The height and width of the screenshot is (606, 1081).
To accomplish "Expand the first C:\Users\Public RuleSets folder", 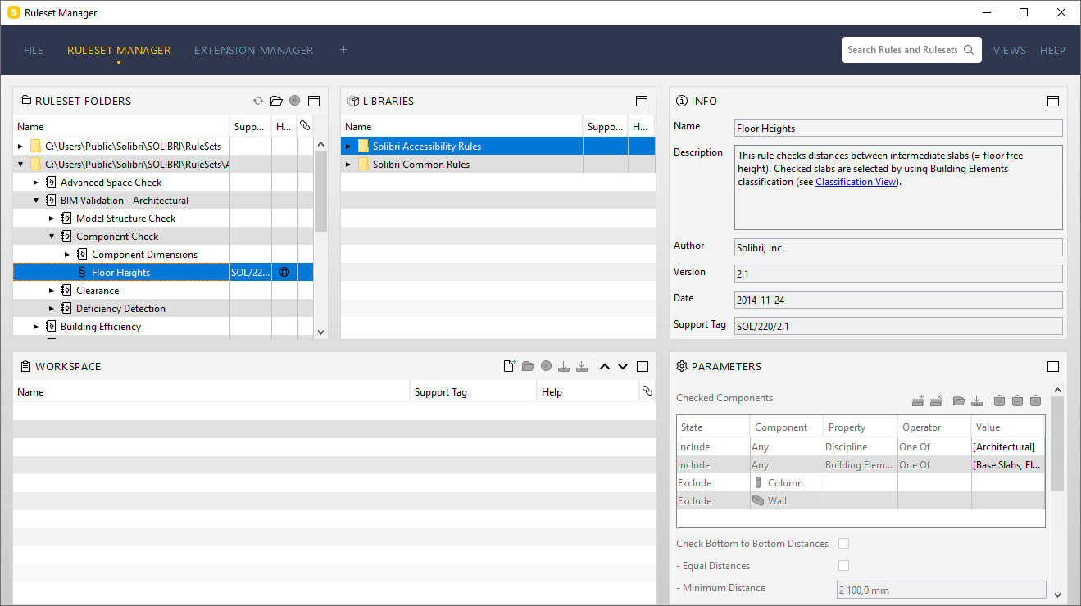I will point(20,146).
